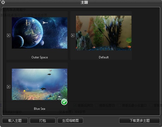The height and width of the screenshot is (127, 162).
Task: Click the 载入主题 button
Action: (15, 121)
